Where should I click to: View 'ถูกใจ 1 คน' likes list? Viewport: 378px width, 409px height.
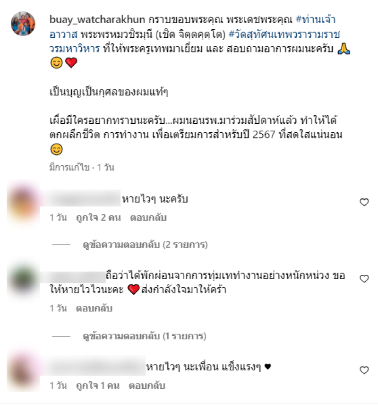point(98,385)
